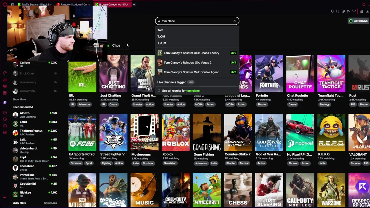Click the Fighting tag under Street Fighter V
The image size is (370, 208).
point(106,164)
